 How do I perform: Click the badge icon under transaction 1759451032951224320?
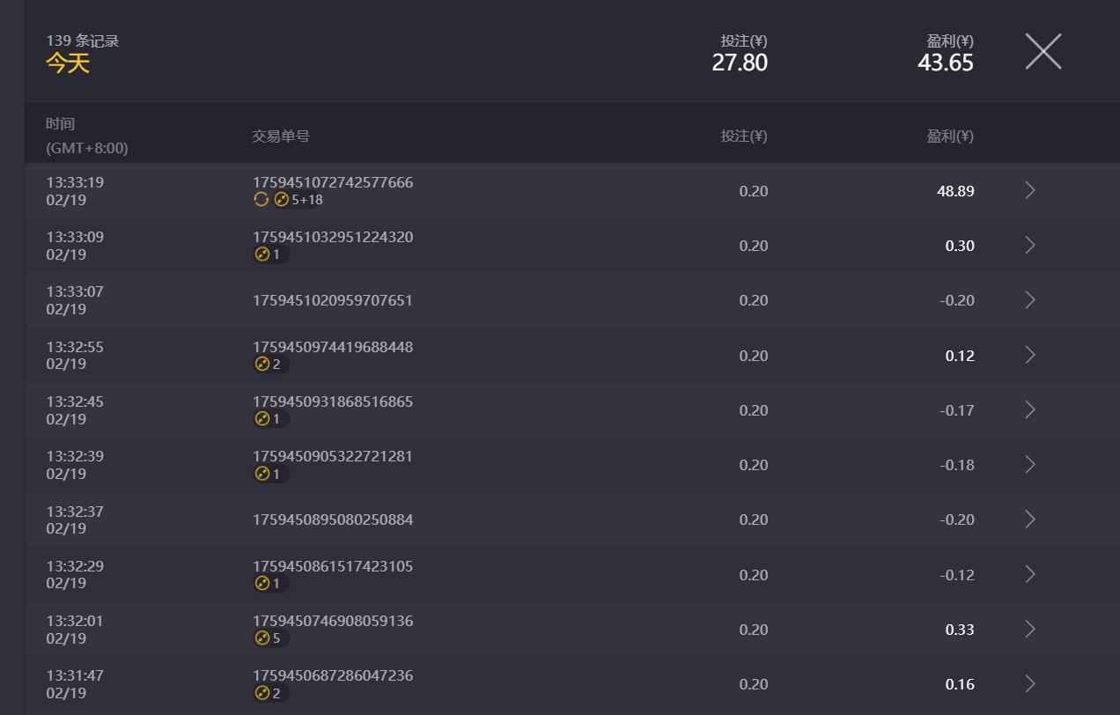[x=262, y=254]
